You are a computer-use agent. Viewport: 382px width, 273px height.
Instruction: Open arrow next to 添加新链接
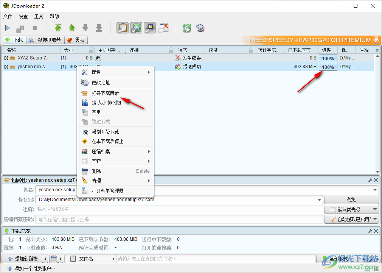45,259
